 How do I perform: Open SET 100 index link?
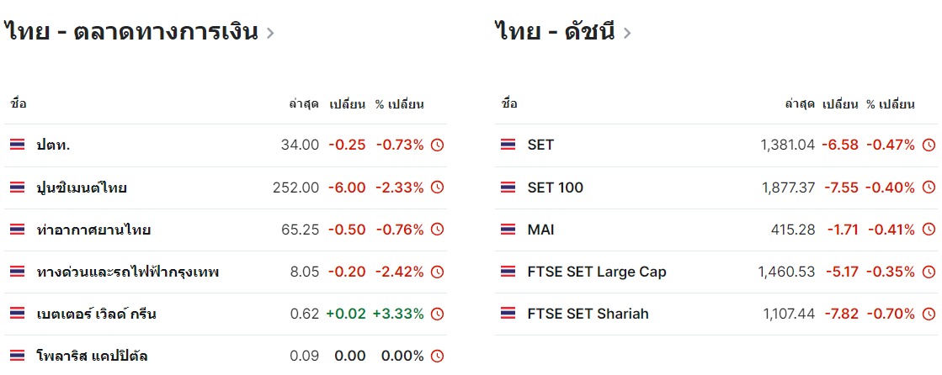coord(555,187)
